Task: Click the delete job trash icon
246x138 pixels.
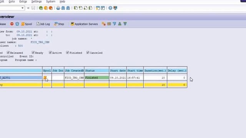Action: [x=17, y=24]
